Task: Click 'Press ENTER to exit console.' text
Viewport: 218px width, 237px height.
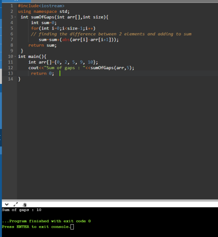Action: 36,227
